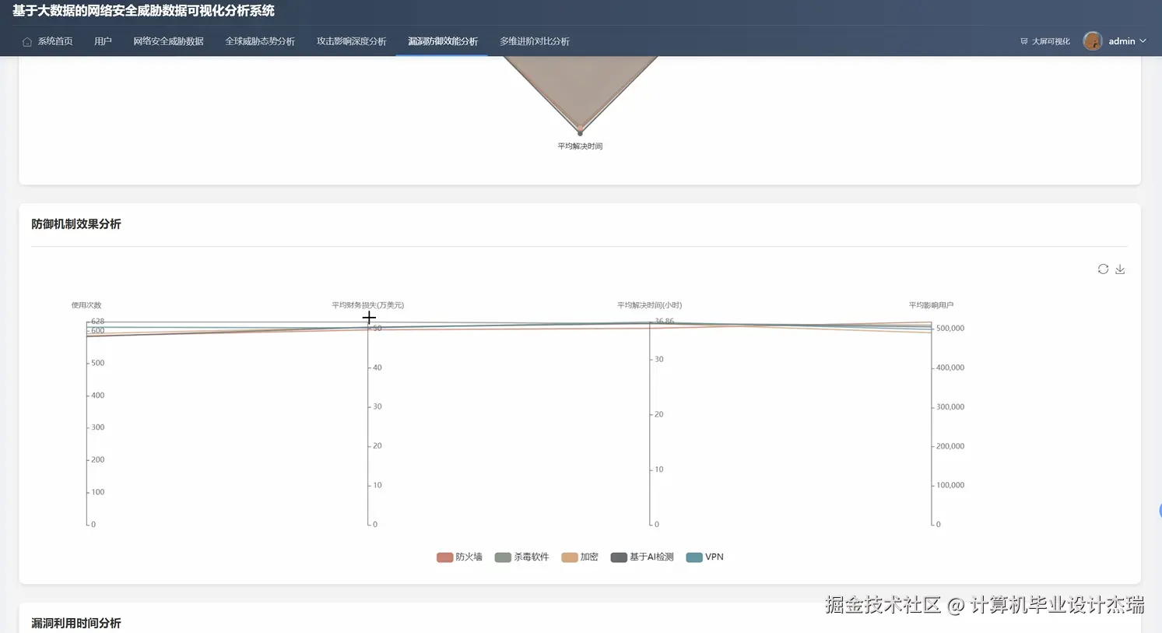1162x633 pixels.
Task: Toggle 加密 legend swatch
Action: 570,557
